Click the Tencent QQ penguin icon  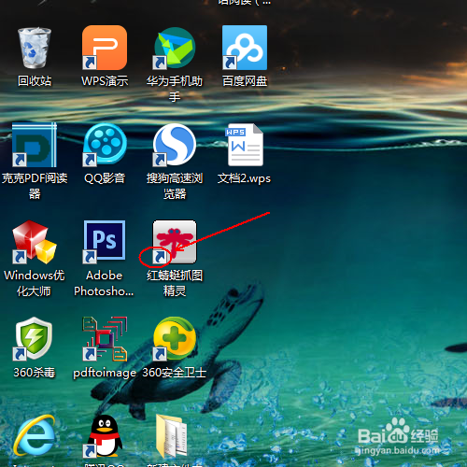105,436
